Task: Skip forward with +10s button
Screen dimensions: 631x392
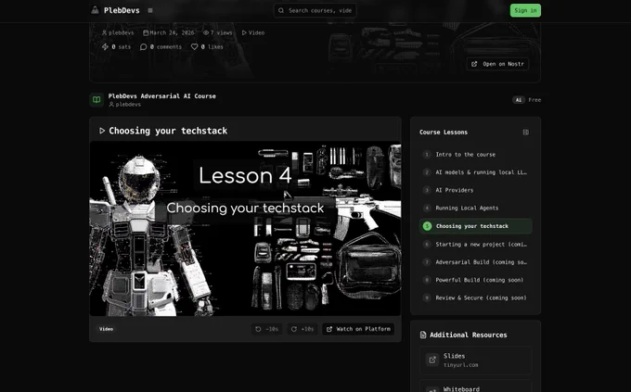Action: [x=303, y=329]
